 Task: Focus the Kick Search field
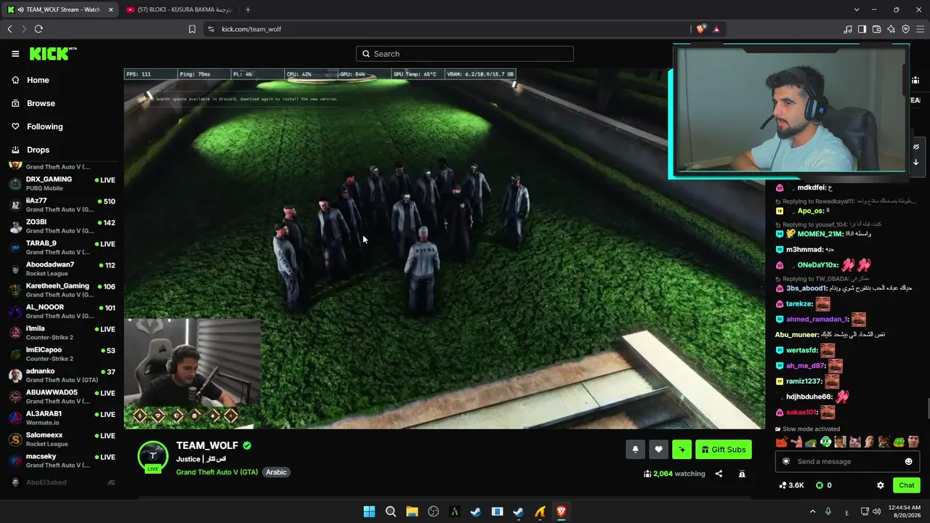pos(465,54)
